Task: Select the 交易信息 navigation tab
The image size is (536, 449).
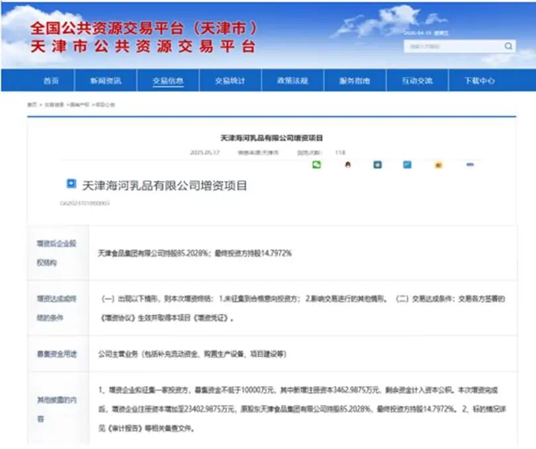Action: point(168,81)
